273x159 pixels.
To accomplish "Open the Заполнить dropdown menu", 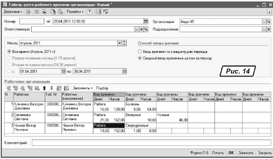I will click(x=82, y=88).
